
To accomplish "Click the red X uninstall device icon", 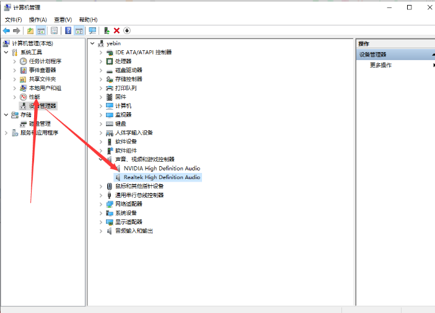I will click(116, 30).
